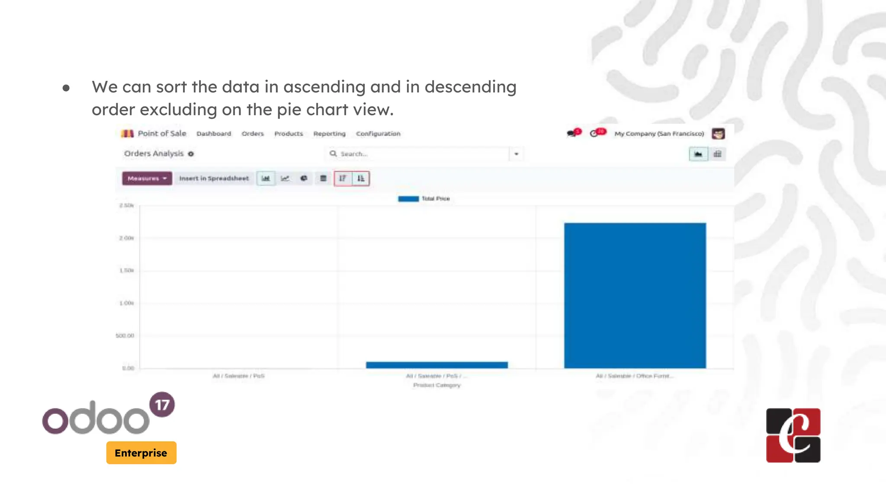Click the search magnifier icon
Image resolution: width=886 pixels, height=498 pixels.
click(333, 153)
